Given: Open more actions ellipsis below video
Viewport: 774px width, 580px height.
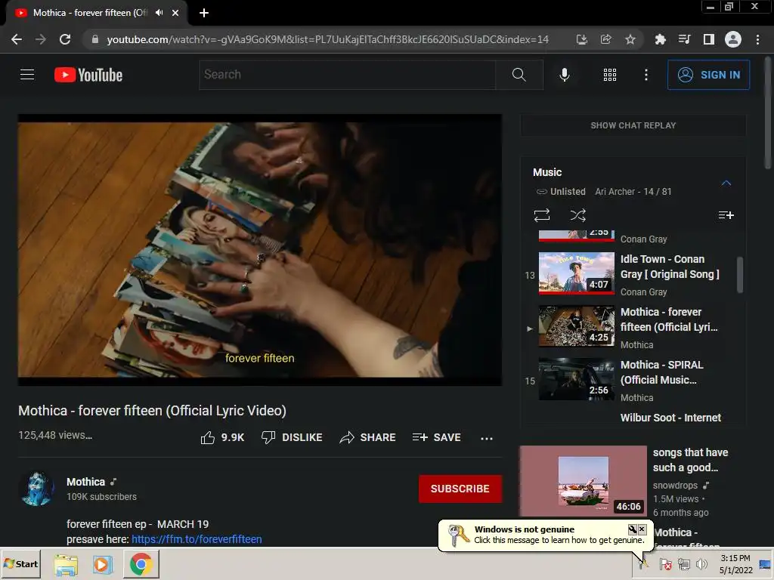Looking at the screenshot, I should pyautogui.click(x=487, y=438).
